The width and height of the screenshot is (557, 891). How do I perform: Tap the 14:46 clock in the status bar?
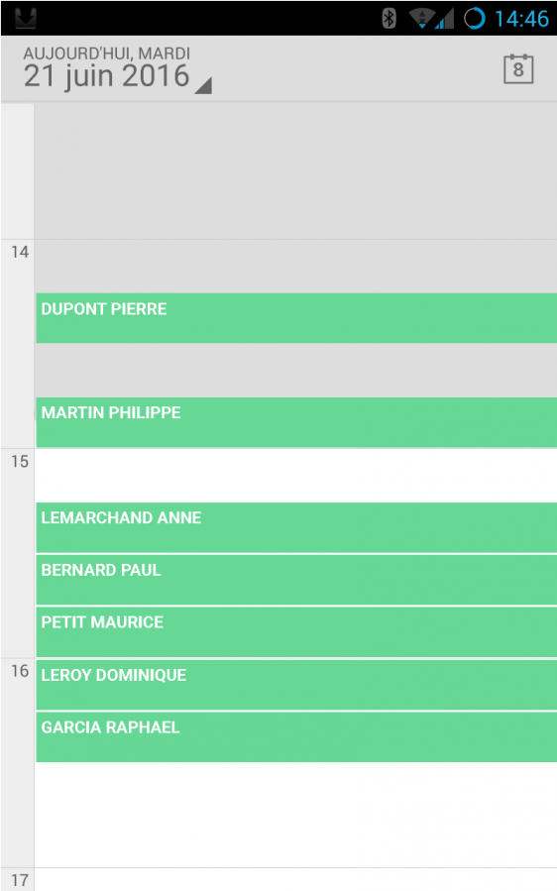(x=521, y=19)
